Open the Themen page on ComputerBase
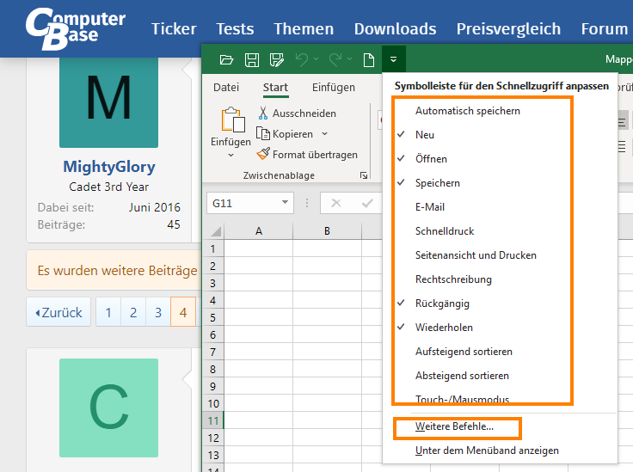Viewport: 633px width, 472px height. pos(304,29)
